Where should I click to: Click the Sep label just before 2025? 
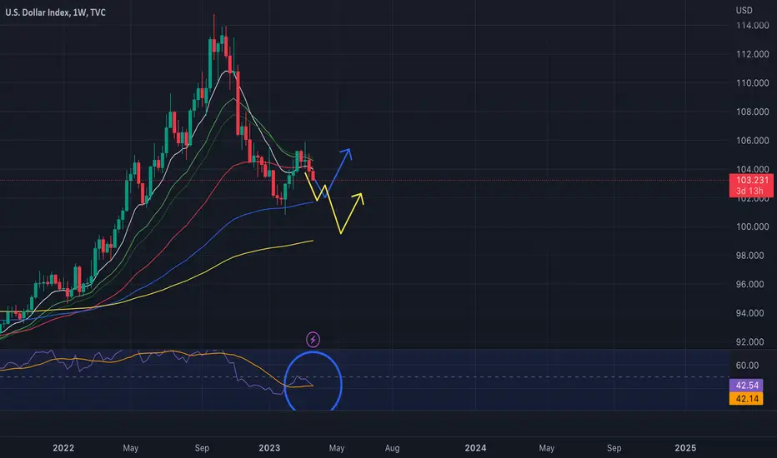(x=614, y=448)
